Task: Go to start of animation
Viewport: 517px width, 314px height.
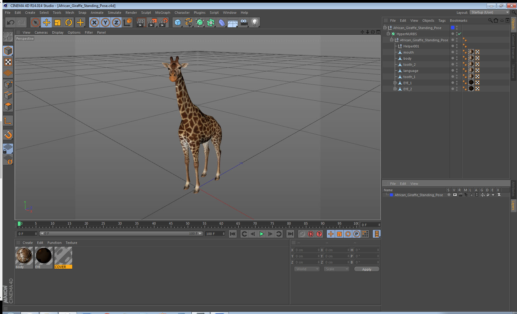Action: [x=233, y=234]
